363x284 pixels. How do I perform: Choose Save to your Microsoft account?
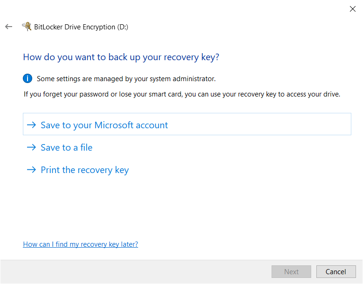[104, 125]
